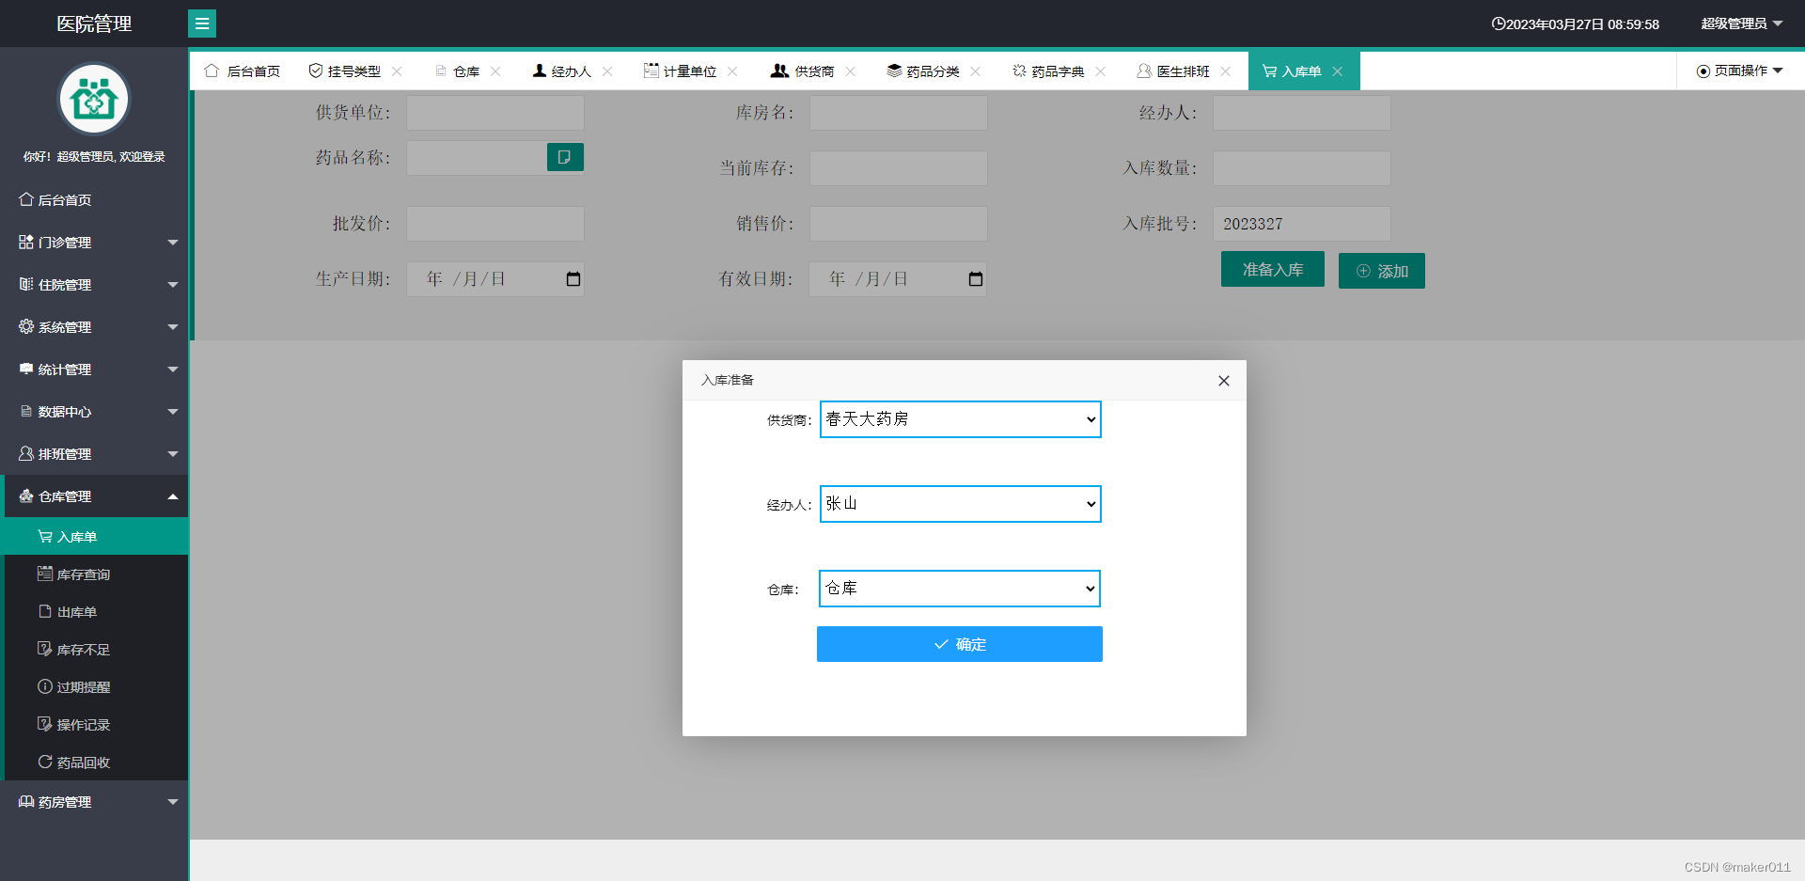Viewport: 1805px width, 881px height.
Task: Close the 入库准备 dialog with X
Action: pos(1223,381)
